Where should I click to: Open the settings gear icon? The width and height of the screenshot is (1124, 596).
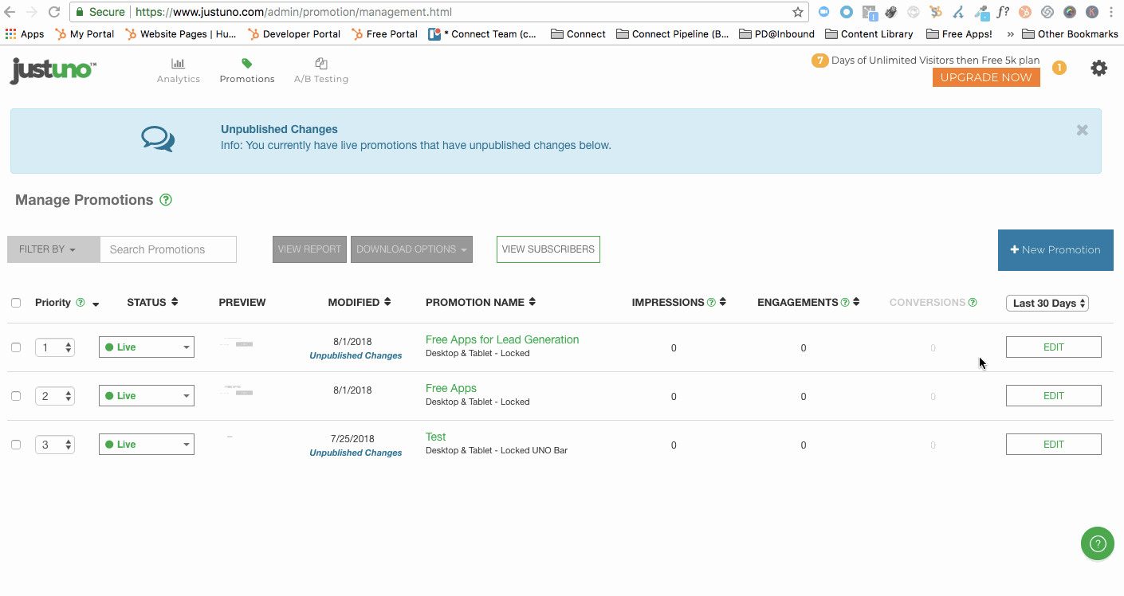pos(1098,69)
